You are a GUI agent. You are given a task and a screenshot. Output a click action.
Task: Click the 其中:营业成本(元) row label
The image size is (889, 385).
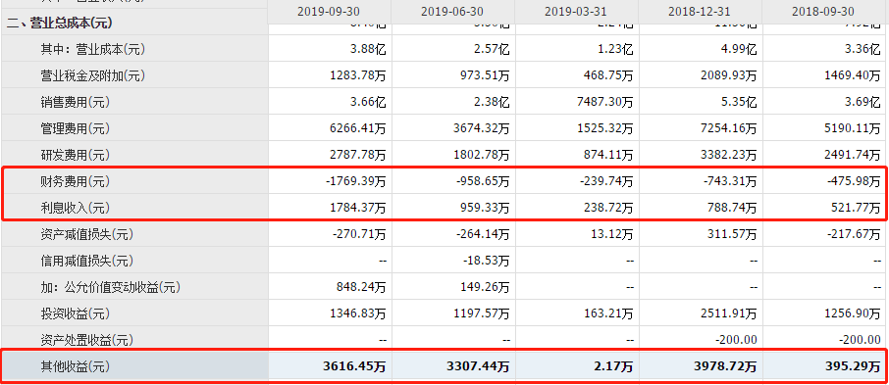(x=93, y=50)
